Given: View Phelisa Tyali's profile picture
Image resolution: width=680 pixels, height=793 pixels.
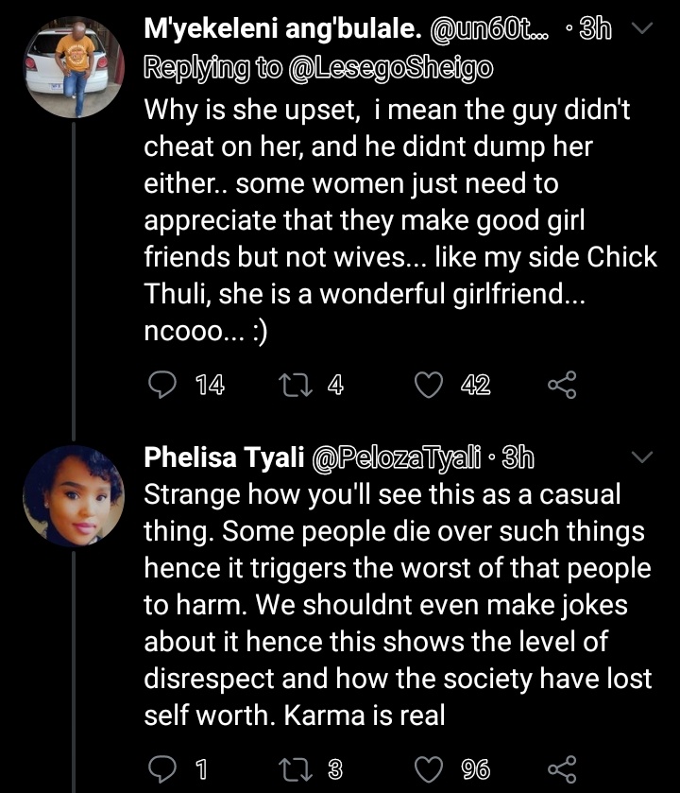Looking at the screenshot, I should pos(73,496).
